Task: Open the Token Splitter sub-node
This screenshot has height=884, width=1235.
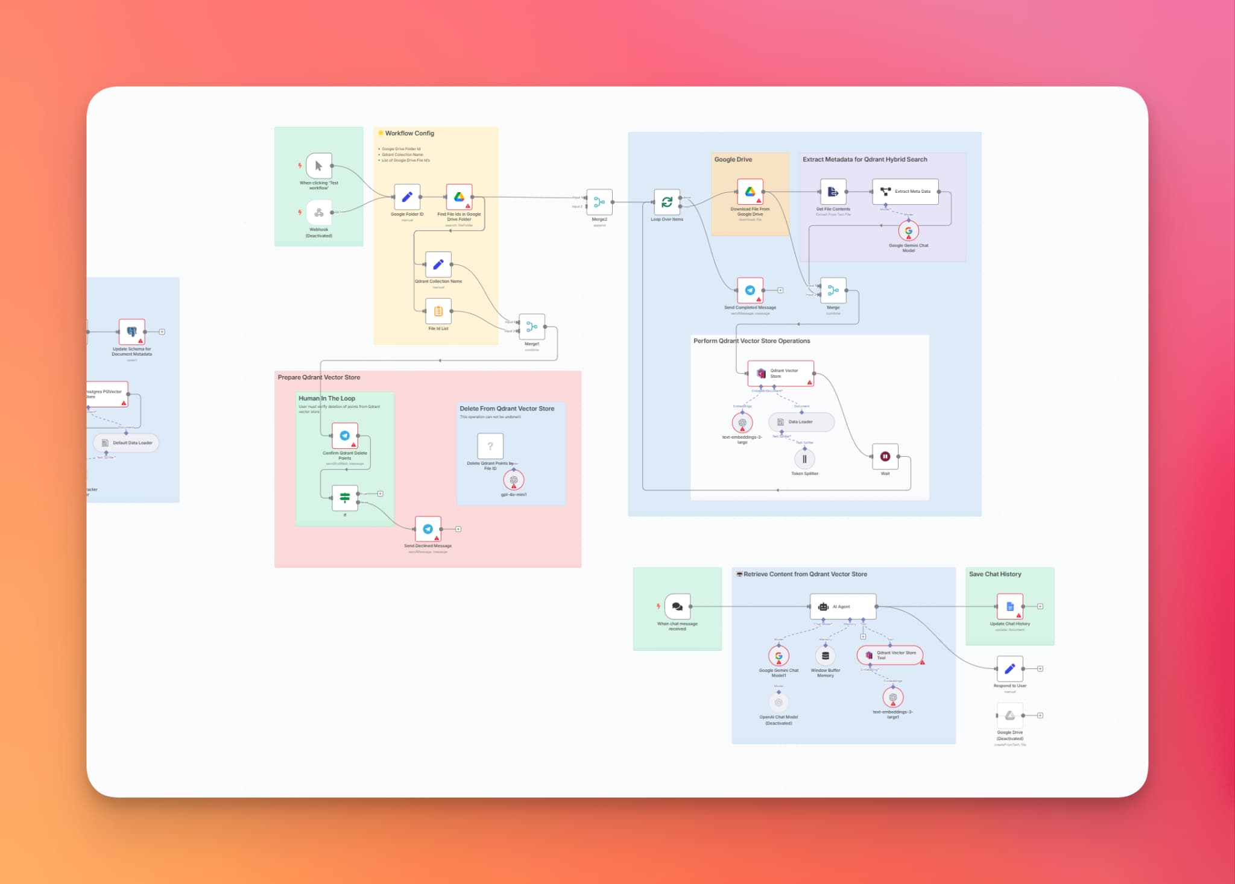Action: tap(804, 459)
